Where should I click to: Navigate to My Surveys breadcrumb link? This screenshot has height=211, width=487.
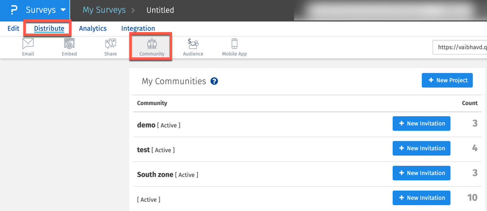pyautogui.click(x=104, y=10)
